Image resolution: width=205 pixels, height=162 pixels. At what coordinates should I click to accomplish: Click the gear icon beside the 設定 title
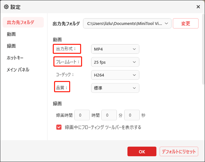click(6, 7)
